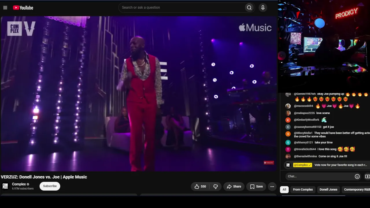Open the Complex channel name link
Viewport: 370px width, 208px height.
19,184
